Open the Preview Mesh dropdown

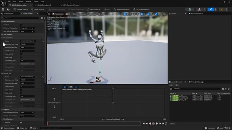(x=21, y=9)
